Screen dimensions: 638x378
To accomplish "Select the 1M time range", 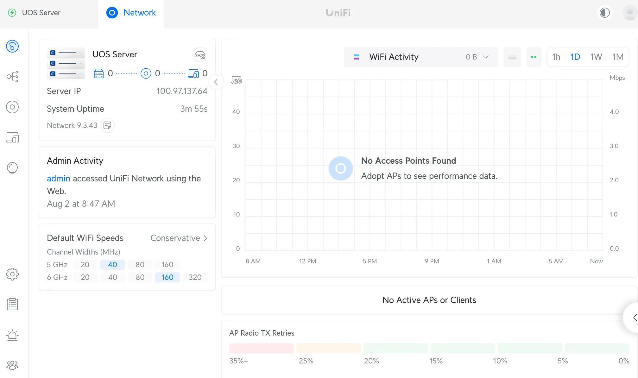I will click(618, 57).
